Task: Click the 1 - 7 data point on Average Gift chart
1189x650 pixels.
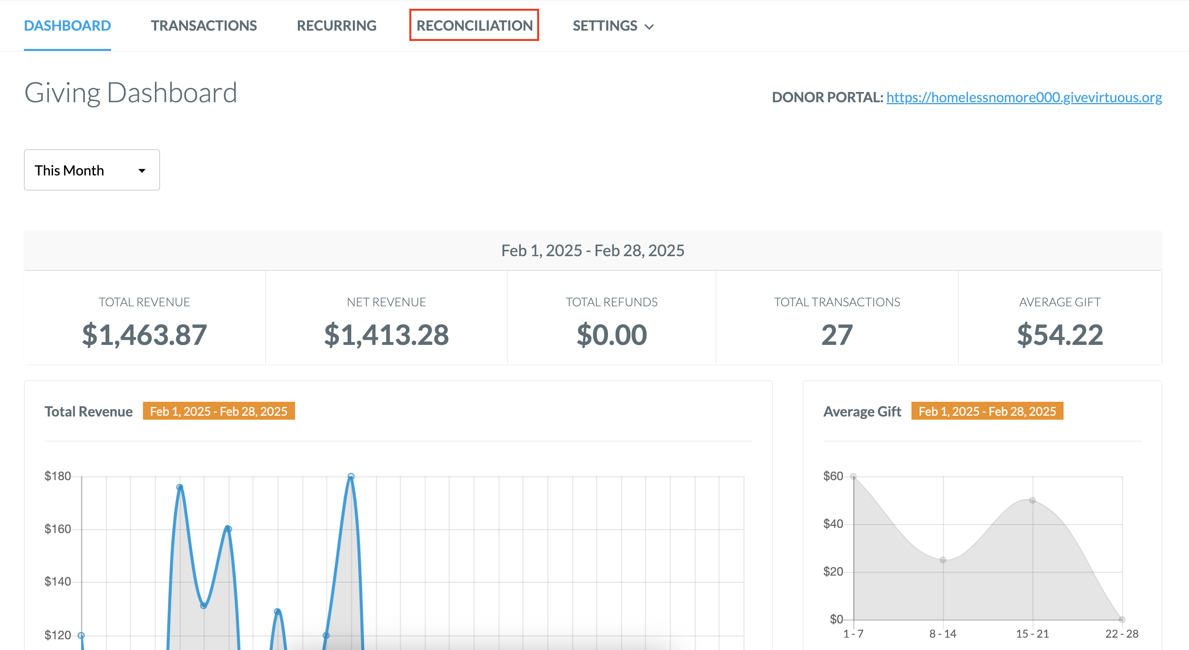Action: [x=853, y=476]
